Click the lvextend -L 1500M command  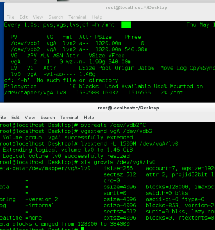(x=130, y=144)
